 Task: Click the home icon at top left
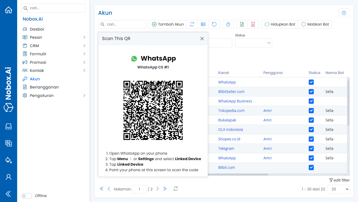pos(9,9)
